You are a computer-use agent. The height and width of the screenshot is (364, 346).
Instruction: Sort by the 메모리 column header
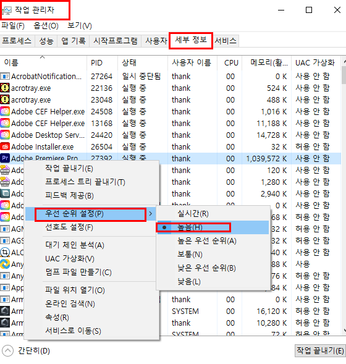[x=267, y=62]
